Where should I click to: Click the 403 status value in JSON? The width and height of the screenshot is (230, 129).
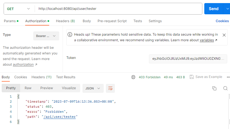tap(48, 107)
